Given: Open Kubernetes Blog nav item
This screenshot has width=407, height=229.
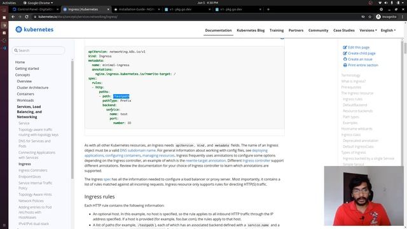Looking at the screenshot, I should [x=251, y=31].
